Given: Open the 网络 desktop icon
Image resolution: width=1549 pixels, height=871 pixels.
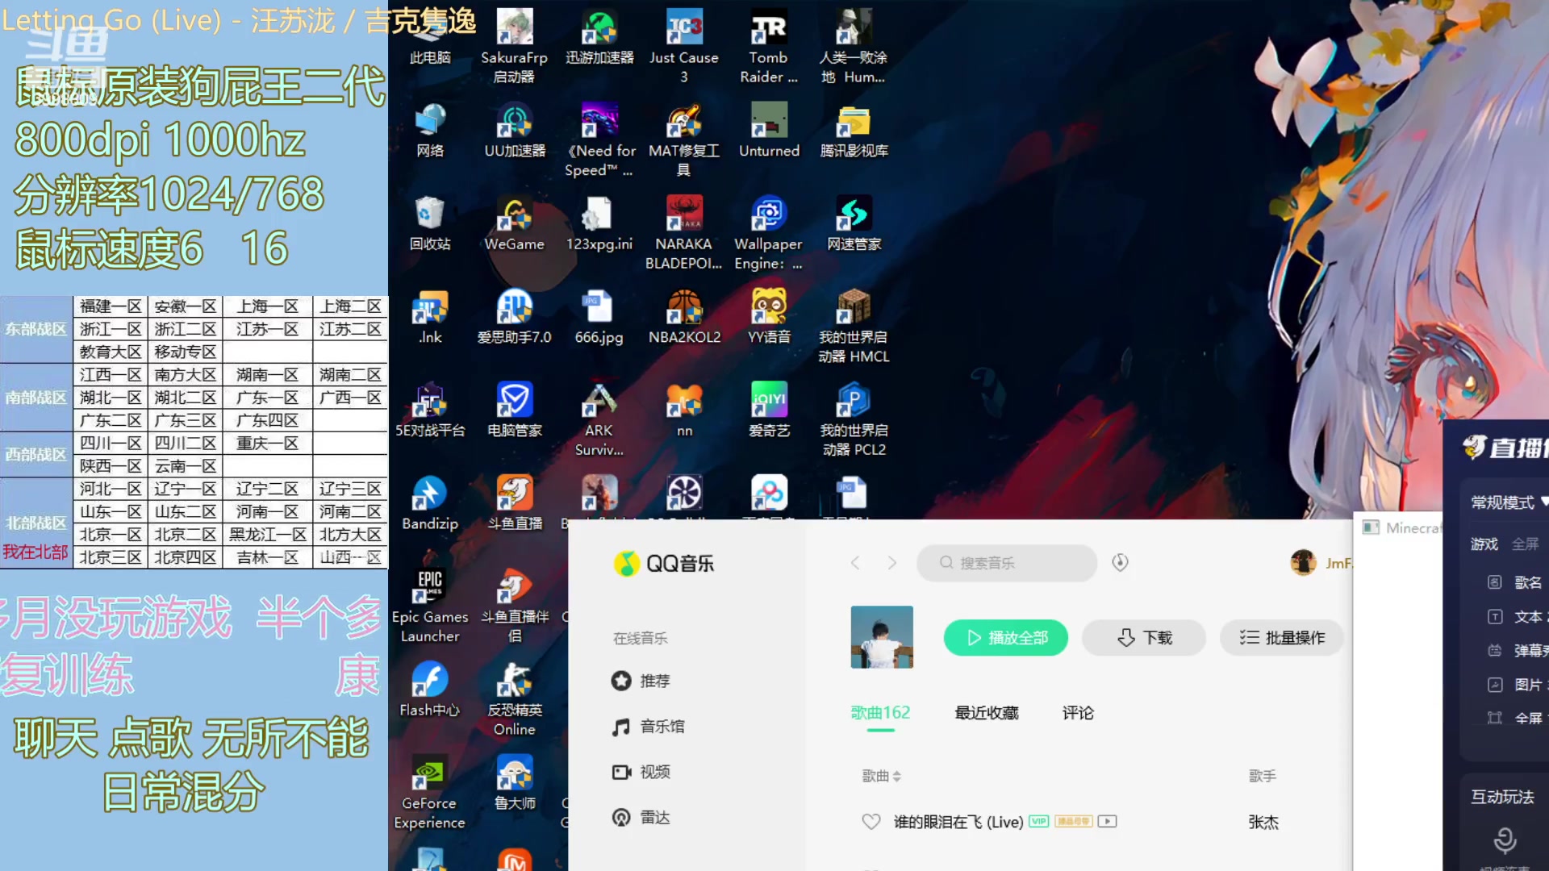Looking at the screenshot, I should pos(429,131).
